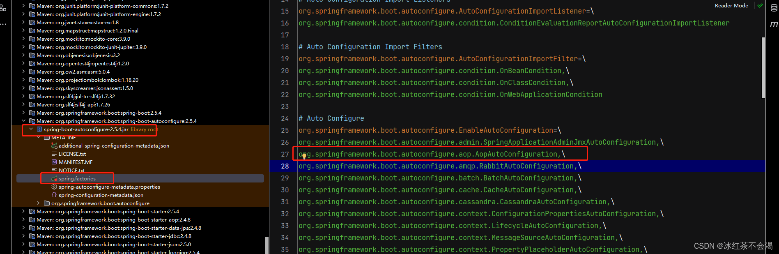Expand Maven opentest4j:1.2.0 library node
This screenshot has height=254, width=779.
23,64
